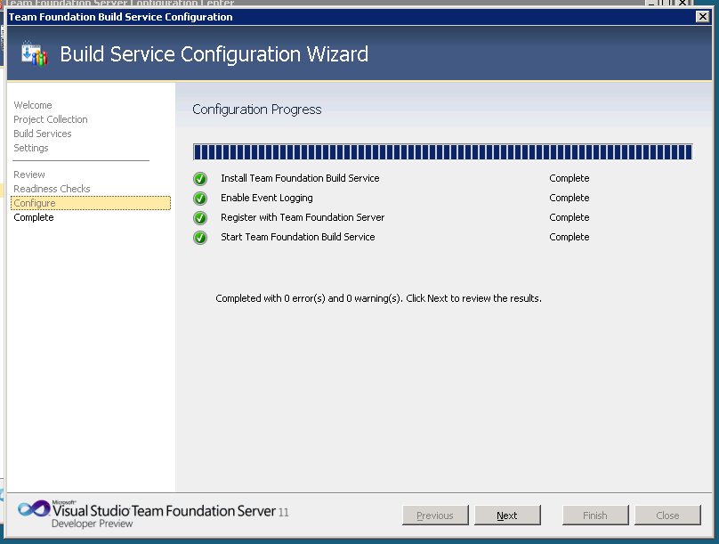Select the Settings step

31,148
